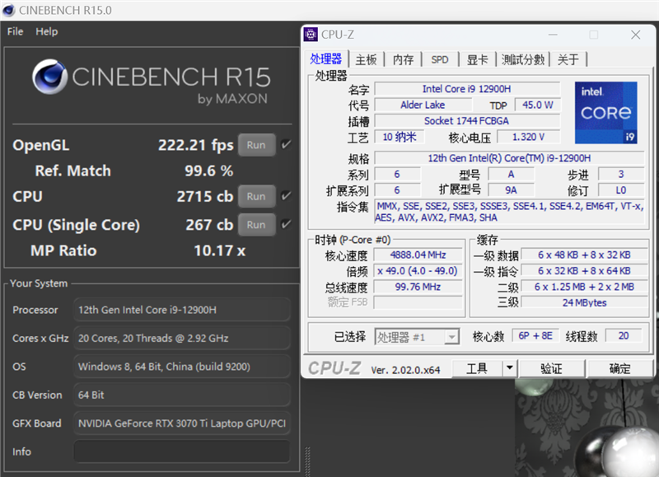The width and height of the screenshot is (659, 477).
Task: Click the Intel Core i9 logo badge
Action: [x=605, y=112]
